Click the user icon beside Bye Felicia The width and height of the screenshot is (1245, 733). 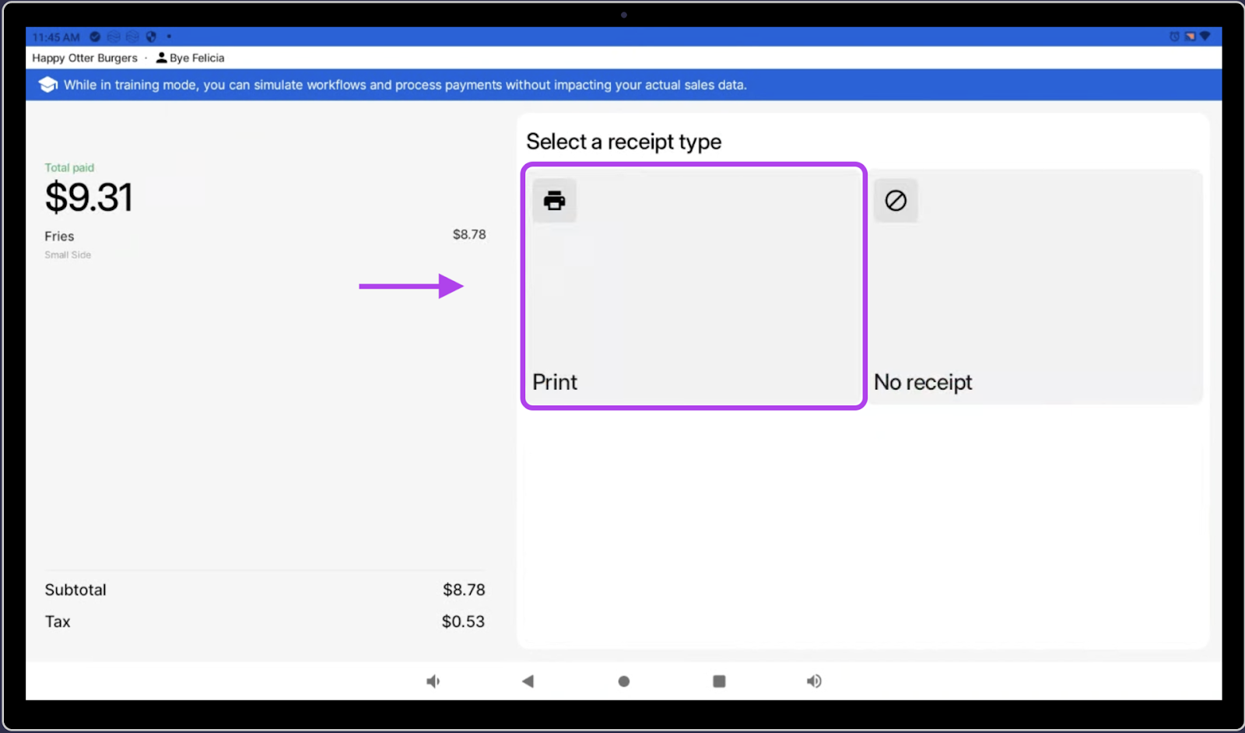click(161, 58)
